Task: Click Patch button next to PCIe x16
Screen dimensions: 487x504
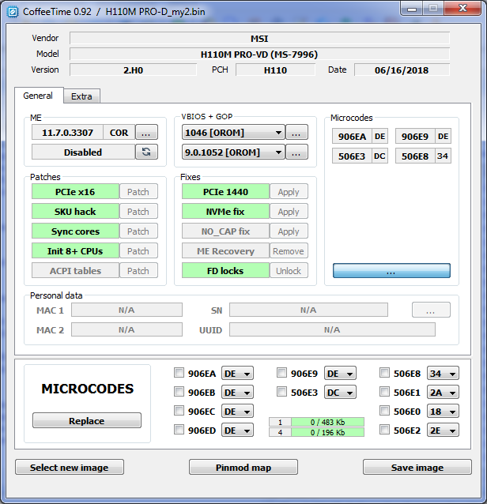Action: pos(138,192)
